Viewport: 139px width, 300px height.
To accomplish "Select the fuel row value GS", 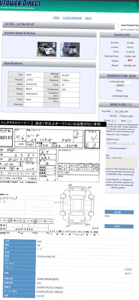I will pos(38,245).
